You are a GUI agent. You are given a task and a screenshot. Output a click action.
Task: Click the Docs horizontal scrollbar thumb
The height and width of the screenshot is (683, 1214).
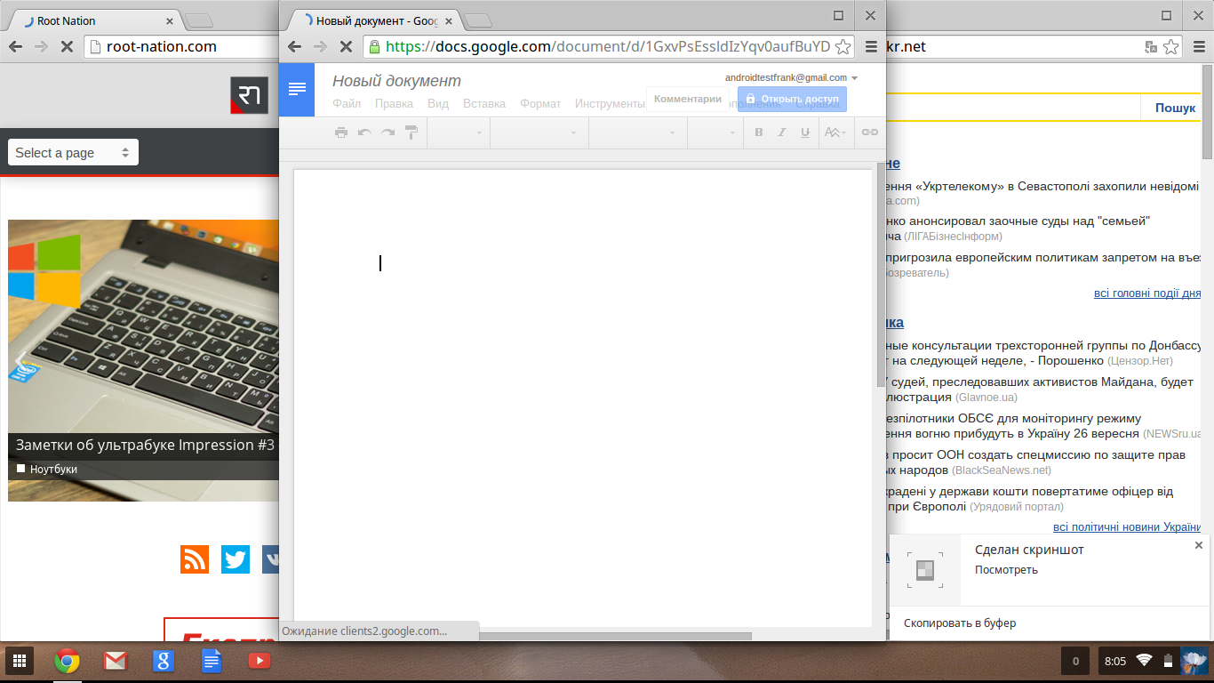613,636
